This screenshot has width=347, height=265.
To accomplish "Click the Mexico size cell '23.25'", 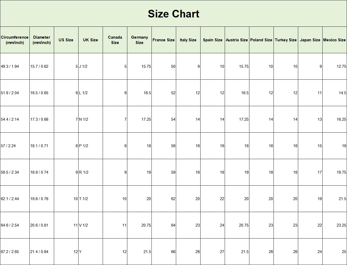I will click(335, 225).
